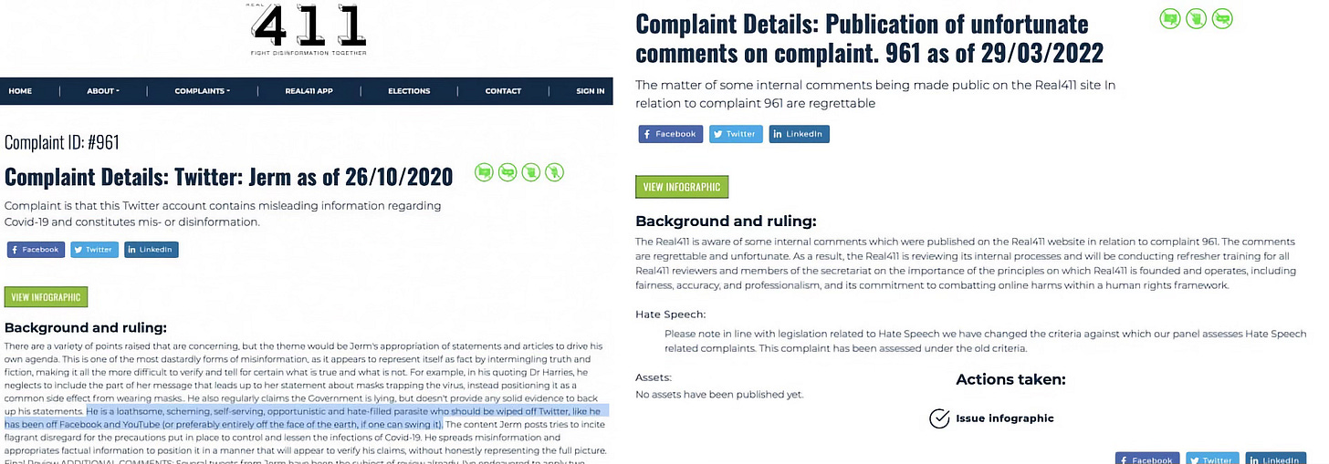The image size is (1329, 464).
Task: Click the crossed figure icon beside the Twitter: Jerm heading
Action: tap(555, 171)
